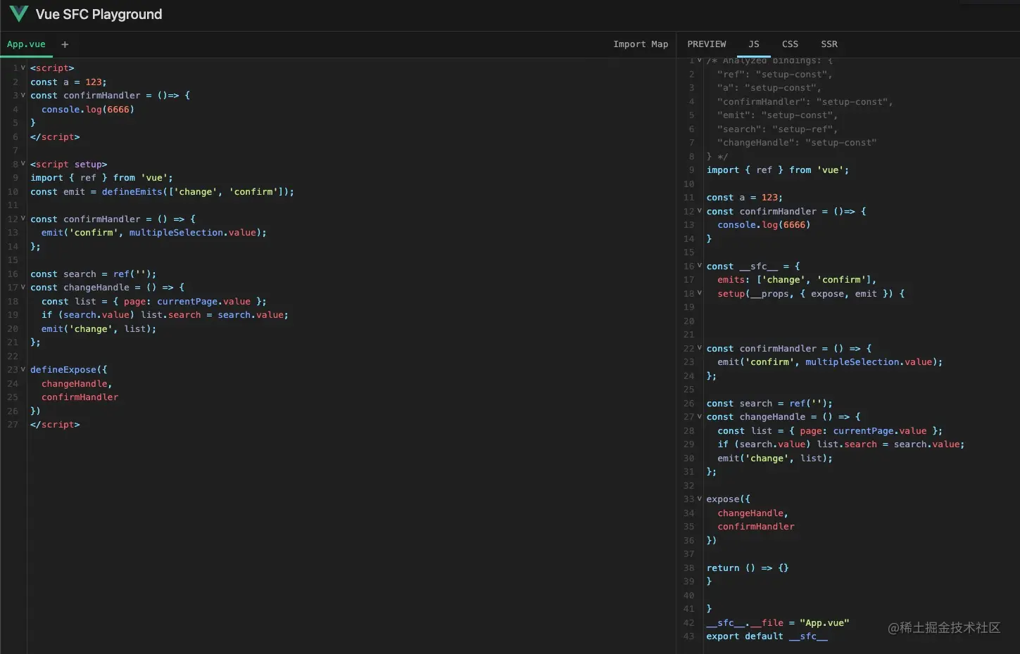Click 'confirmHandler' on App.vue line 25

click(80, 397)
